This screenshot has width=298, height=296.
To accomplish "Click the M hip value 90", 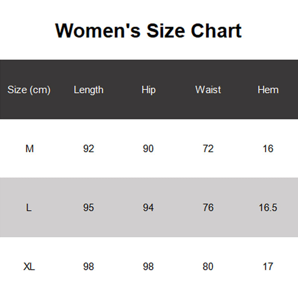I will pyautogui.click(x=148, y=149).
